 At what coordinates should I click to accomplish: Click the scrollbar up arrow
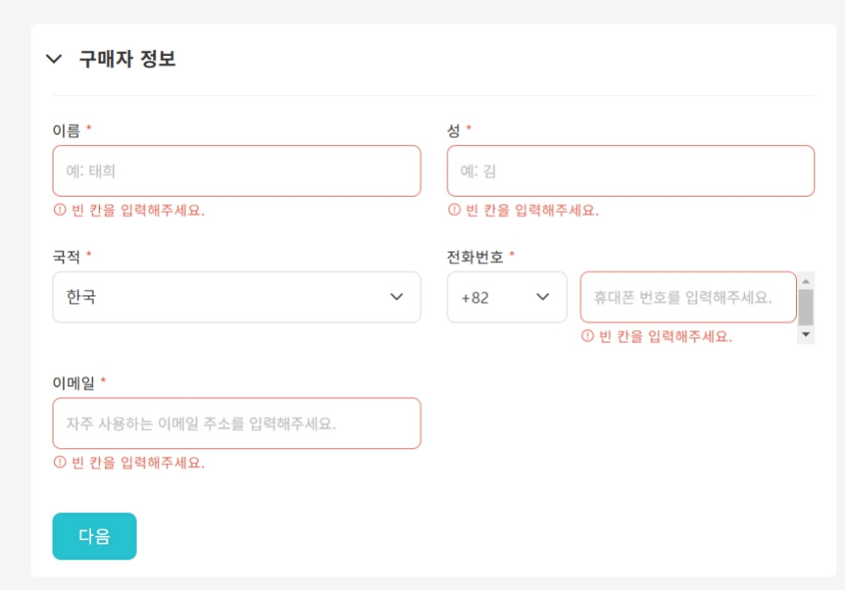tap(806, 280)
